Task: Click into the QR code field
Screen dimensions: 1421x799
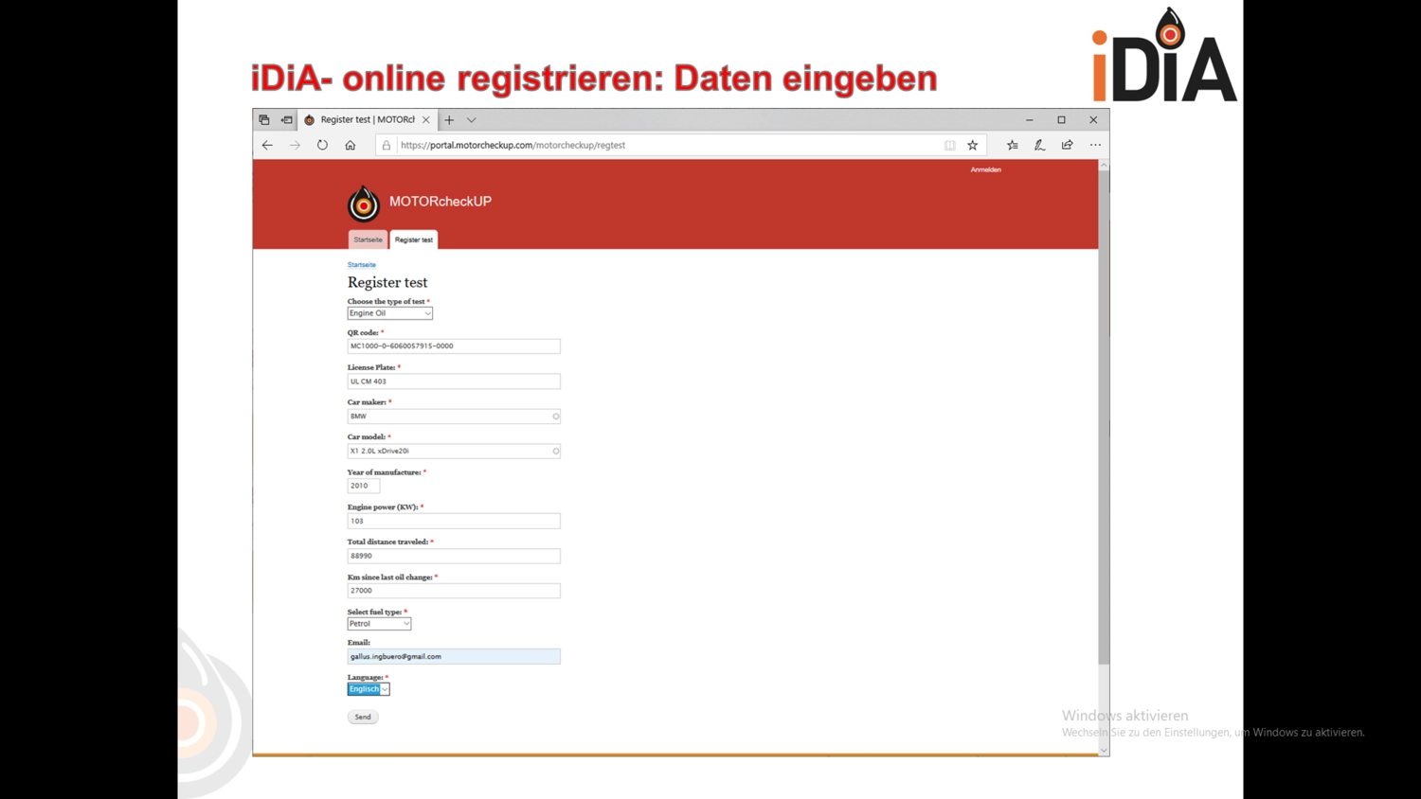Action: tap(453, 346)
